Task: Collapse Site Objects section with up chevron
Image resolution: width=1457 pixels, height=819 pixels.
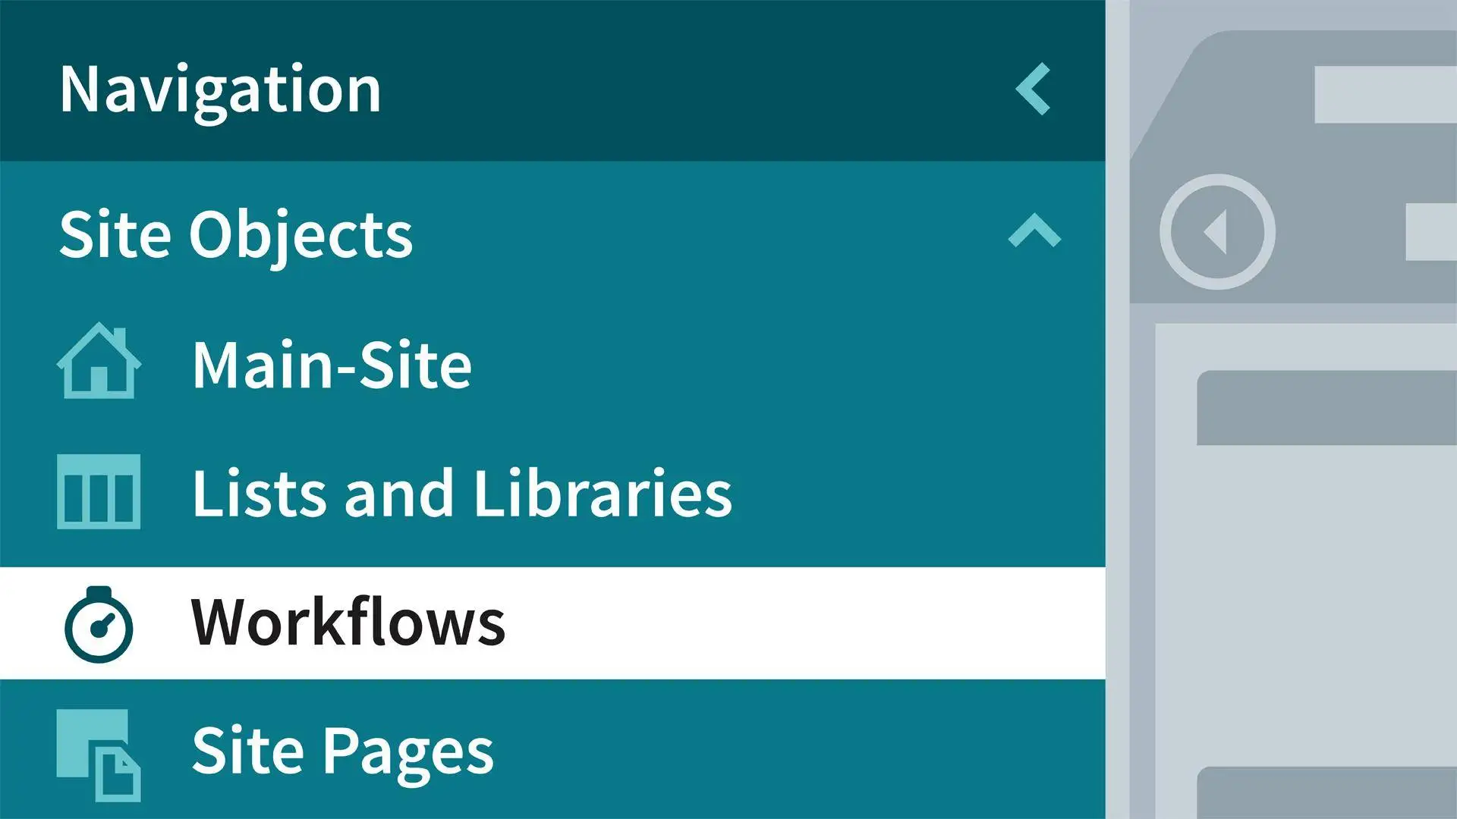Action: pos(1034,231)
